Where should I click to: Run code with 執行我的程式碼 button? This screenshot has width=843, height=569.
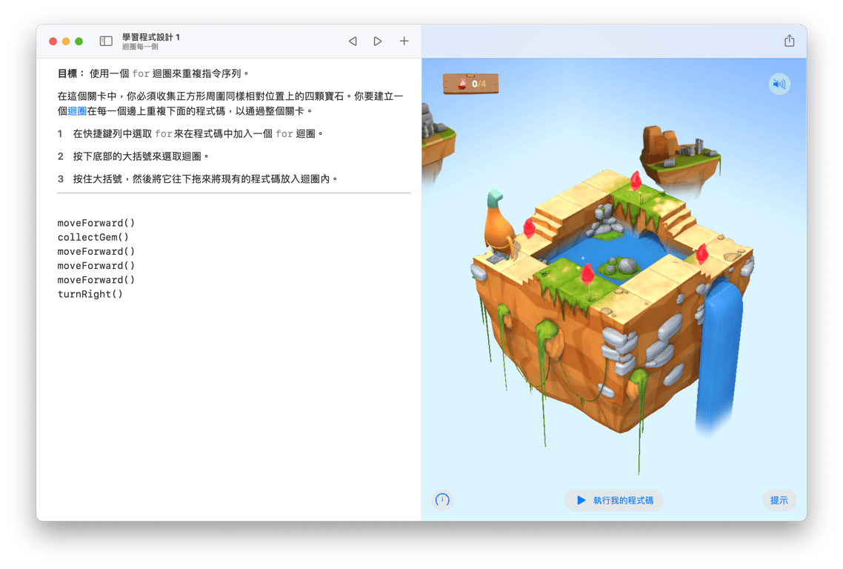[614, 500]
